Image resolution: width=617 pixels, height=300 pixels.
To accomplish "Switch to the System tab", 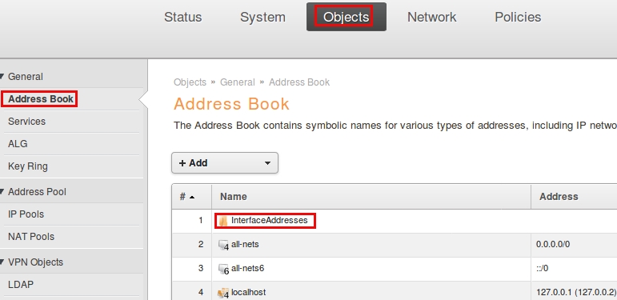I will pos(262,17).
